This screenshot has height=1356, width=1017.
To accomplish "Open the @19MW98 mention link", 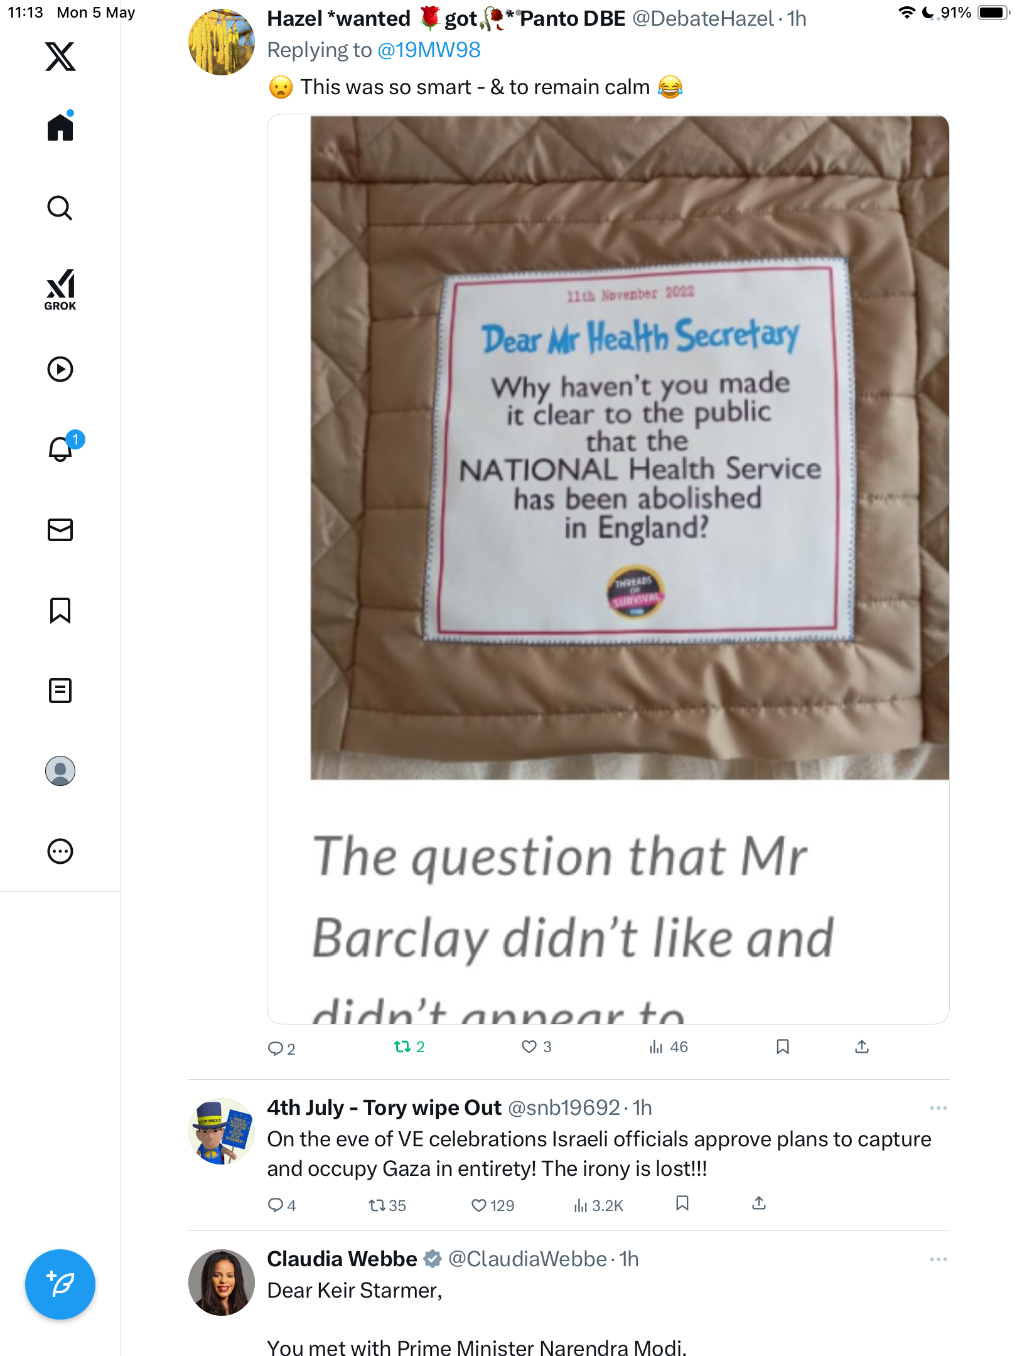I will pos(429,50).
